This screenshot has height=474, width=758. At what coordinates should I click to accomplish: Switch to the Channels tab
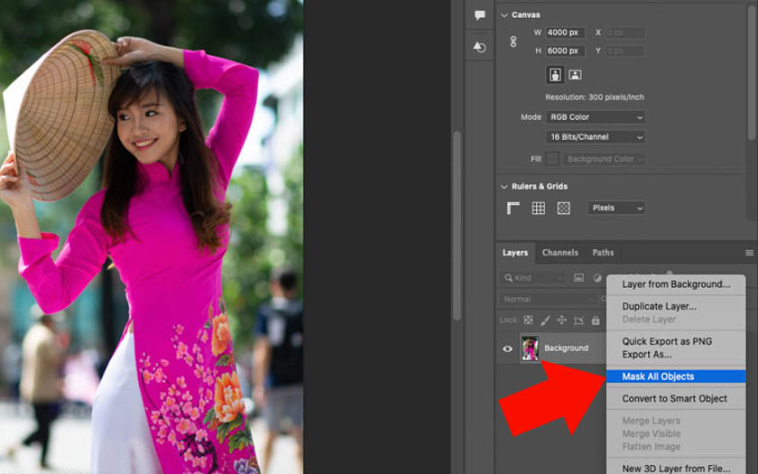559,253
